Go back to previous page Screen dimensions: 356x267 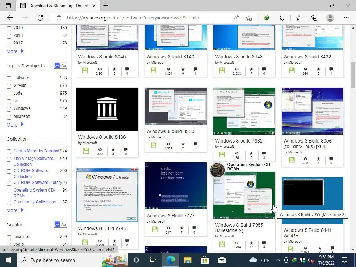[9, 18]
